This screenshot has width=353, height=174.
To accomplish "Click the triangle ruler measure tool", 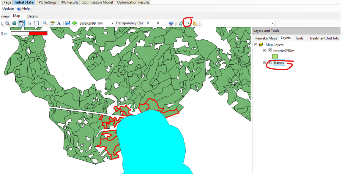I will coord(195,23).
